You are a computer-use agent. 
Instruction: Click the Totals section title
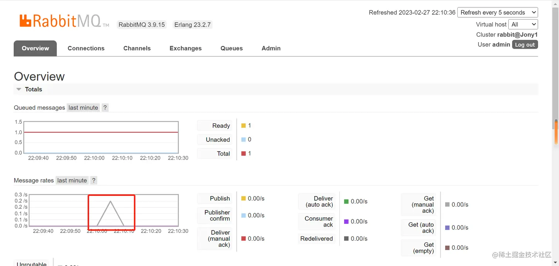pyautogui.click(x=34, y=89)
